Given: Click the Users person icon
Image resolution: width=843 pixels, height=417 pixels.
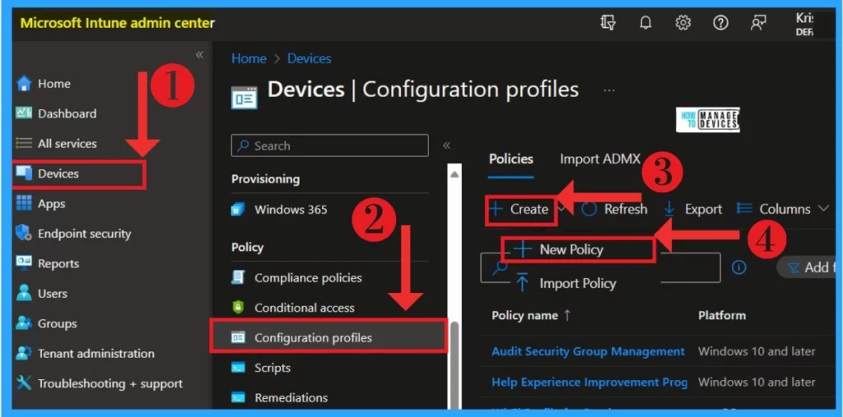Looking at the screenshot, I should pyautogui.click(x=24, y=294).
